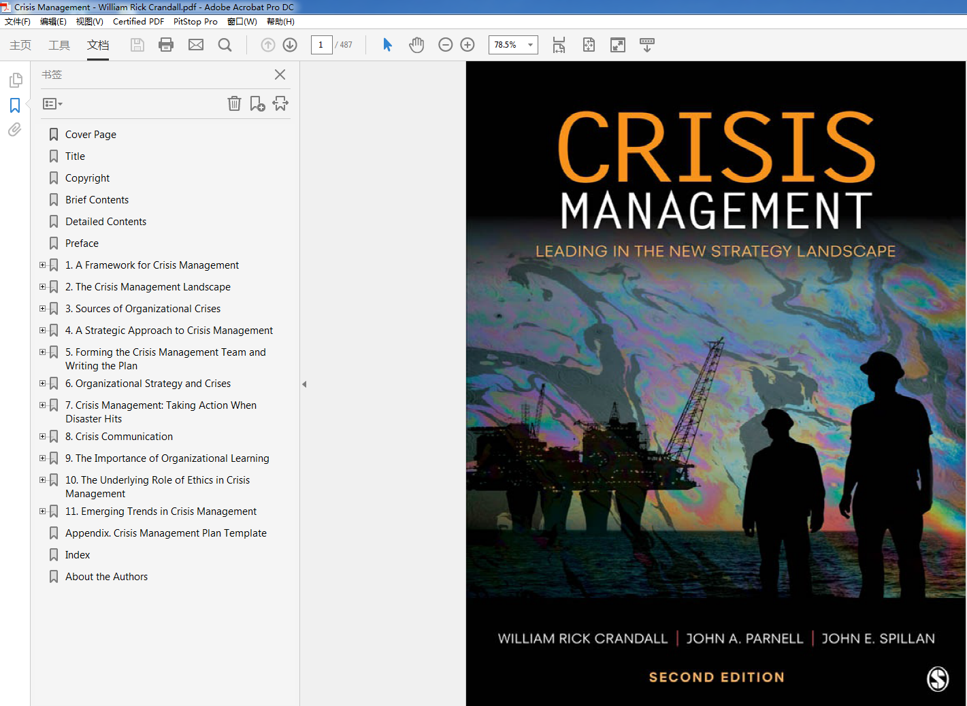Open Page Thumbnails side panel
Screen dimensions: 967x706
pos(15,80)
